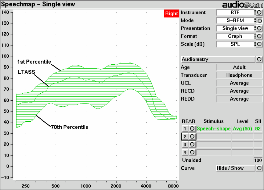This screenshot has width=264, height=190.
Task: Select the UCL field showing Average
Action: (239, 83)
